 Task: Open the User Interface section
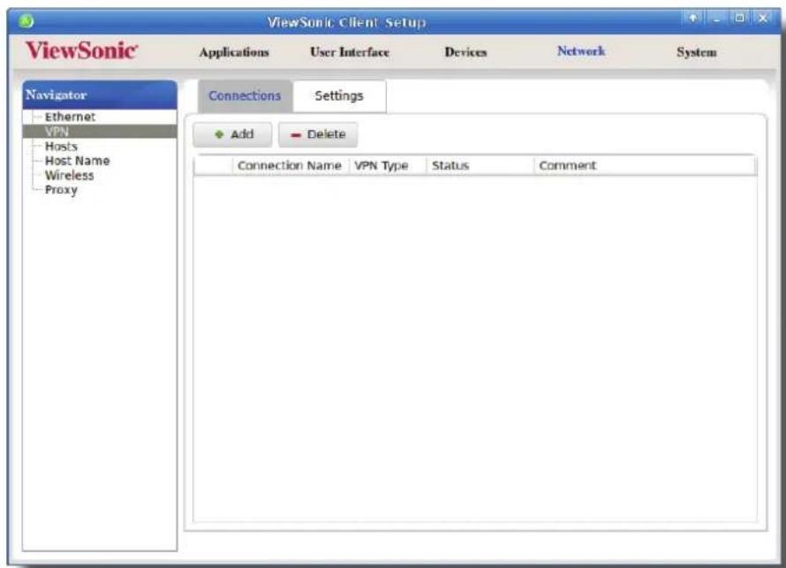350,52
